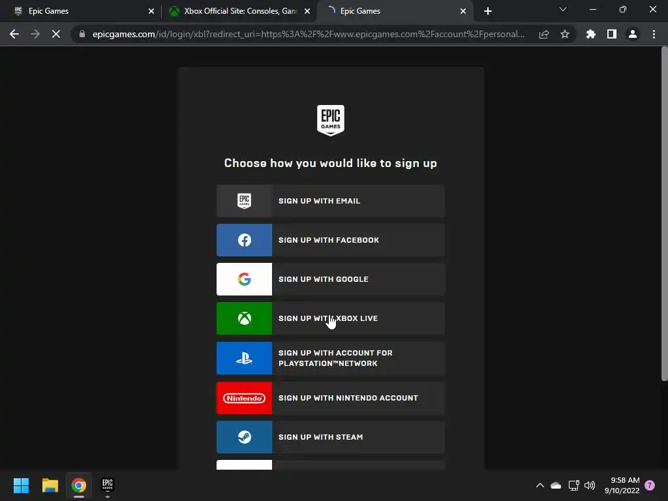Share this page via share icon
The width and height of the screenshot is (668, 501).
[544, 34]
